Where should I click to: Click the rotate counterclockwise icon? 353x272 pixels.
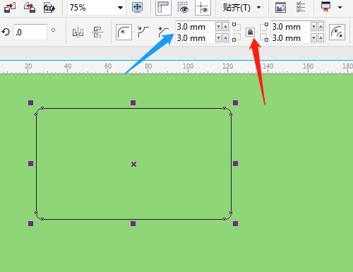(6, 32)
